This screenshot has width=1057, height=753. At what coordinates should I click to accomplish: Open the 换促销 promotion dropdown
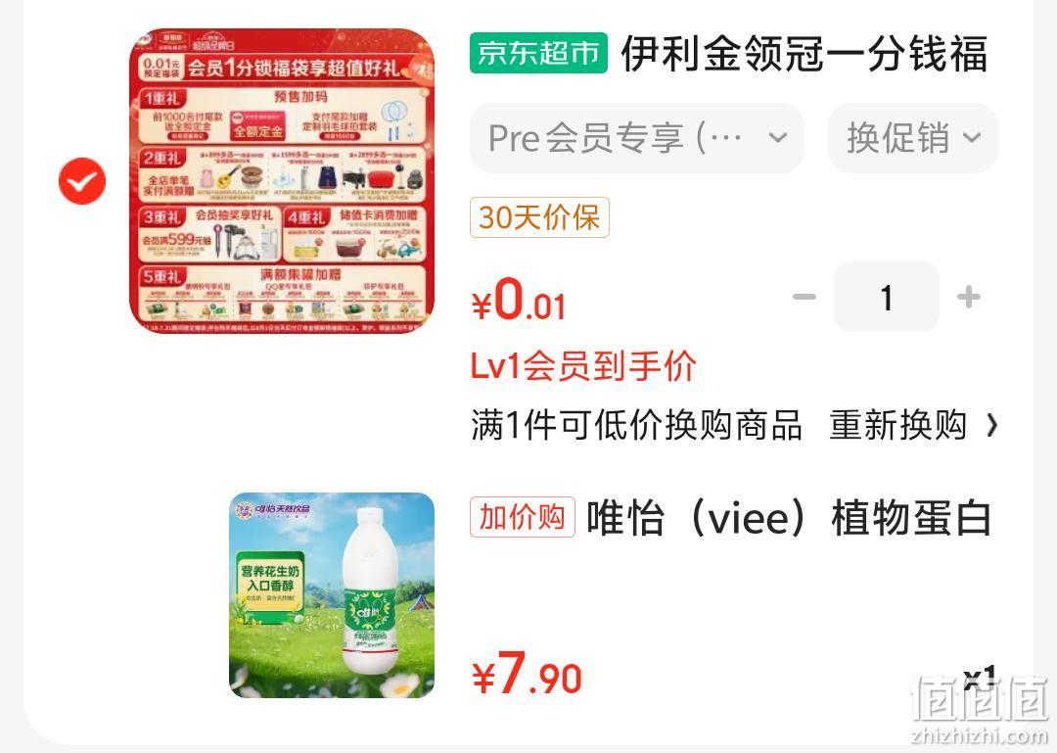(x=913, y=138)
